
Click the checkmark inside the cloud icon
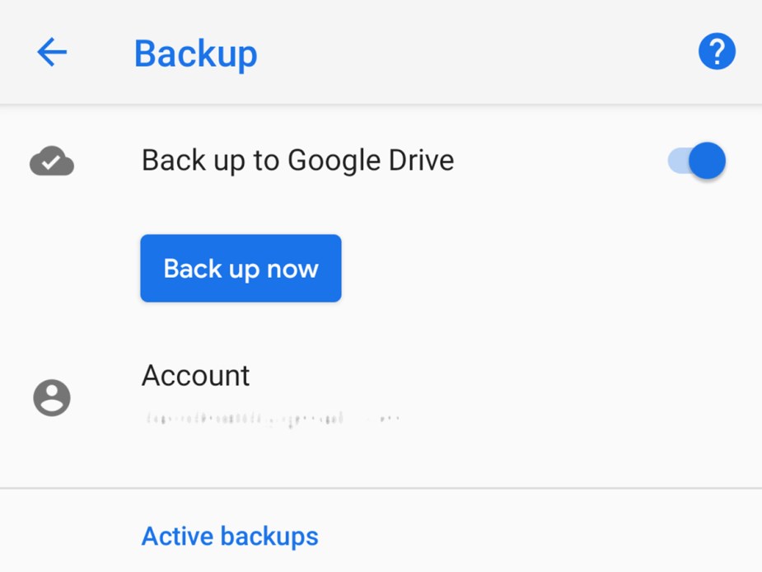(51, 160)
